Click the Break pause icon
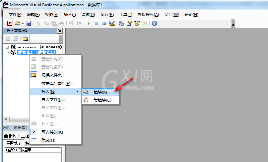The width and height of the screenshot is (268, 162). (x=96, y=23)
